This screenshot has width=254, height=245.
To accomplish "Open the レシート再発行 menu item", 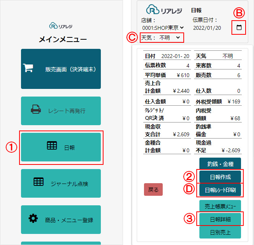I will (61, 111).
